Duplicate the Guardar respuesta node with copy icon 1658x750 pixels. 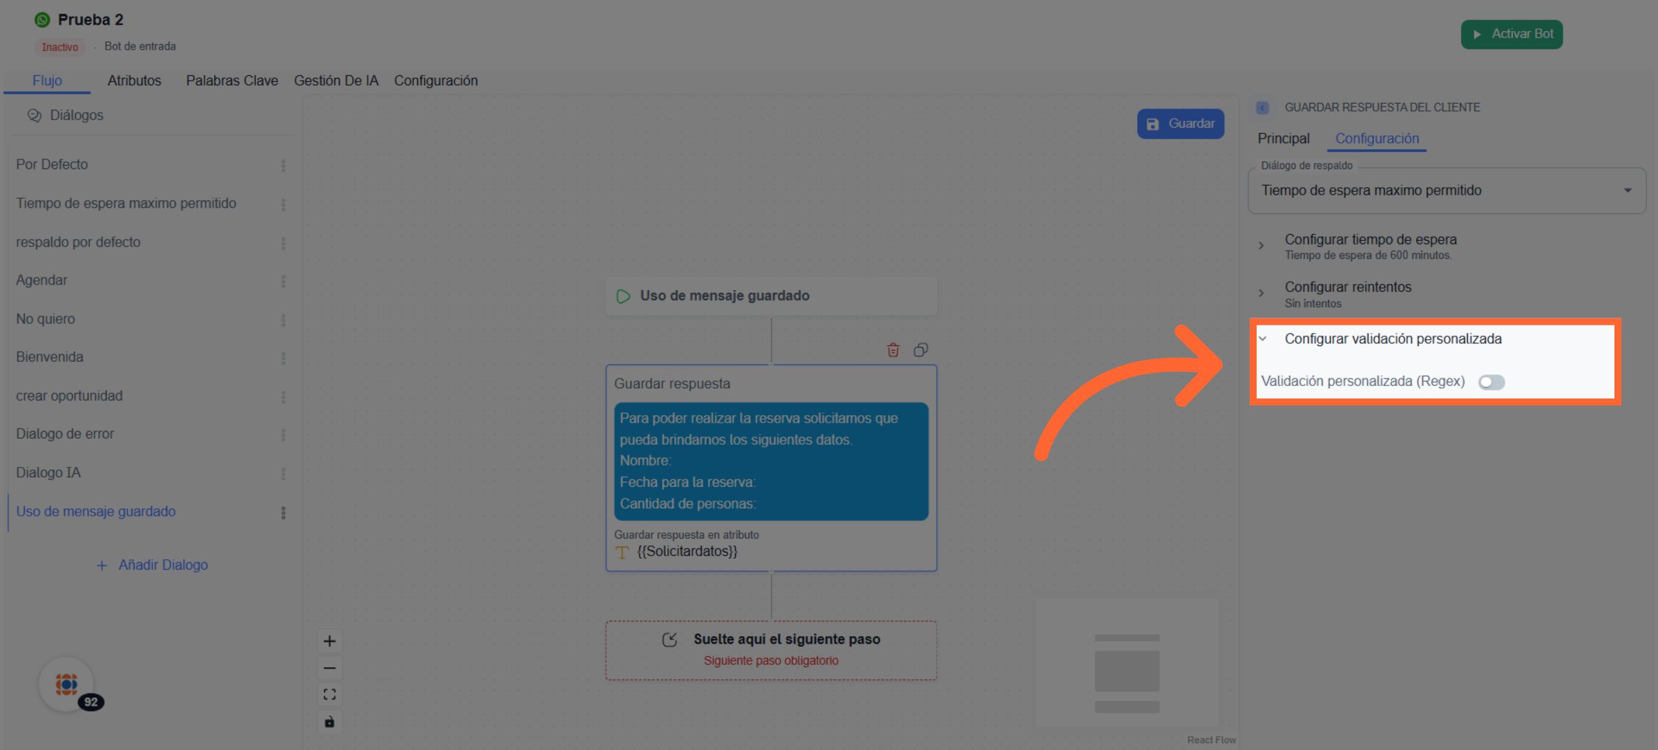(x=920, y=350)
